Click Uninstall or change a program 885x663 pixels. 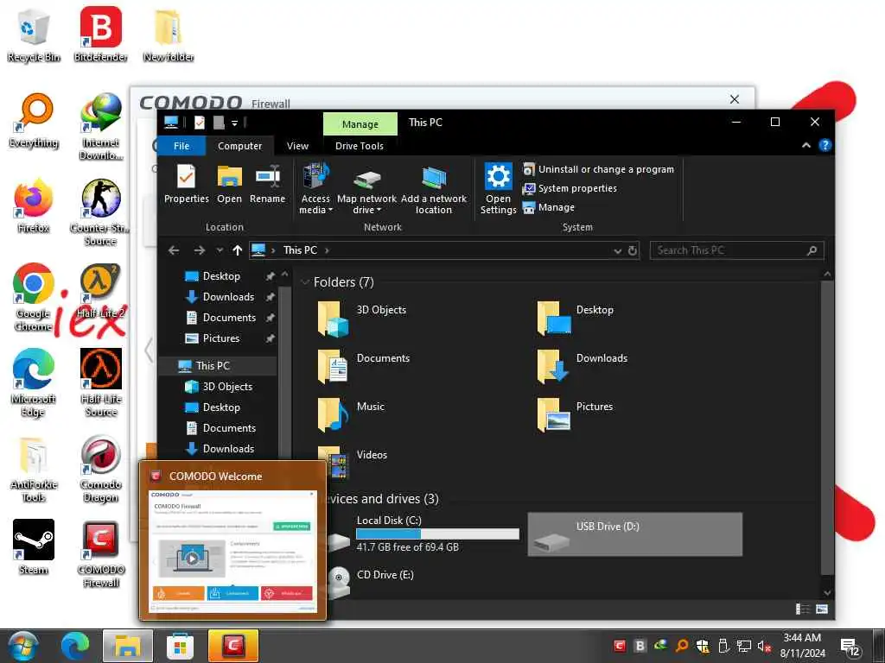[598, 169]
